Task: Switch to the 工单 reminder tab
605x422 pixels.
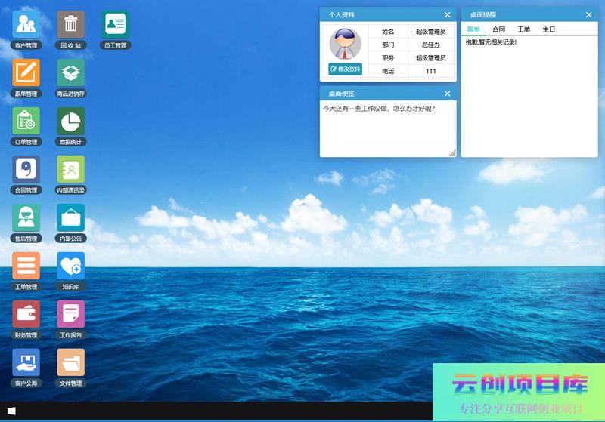Action: tap(523, 29)
